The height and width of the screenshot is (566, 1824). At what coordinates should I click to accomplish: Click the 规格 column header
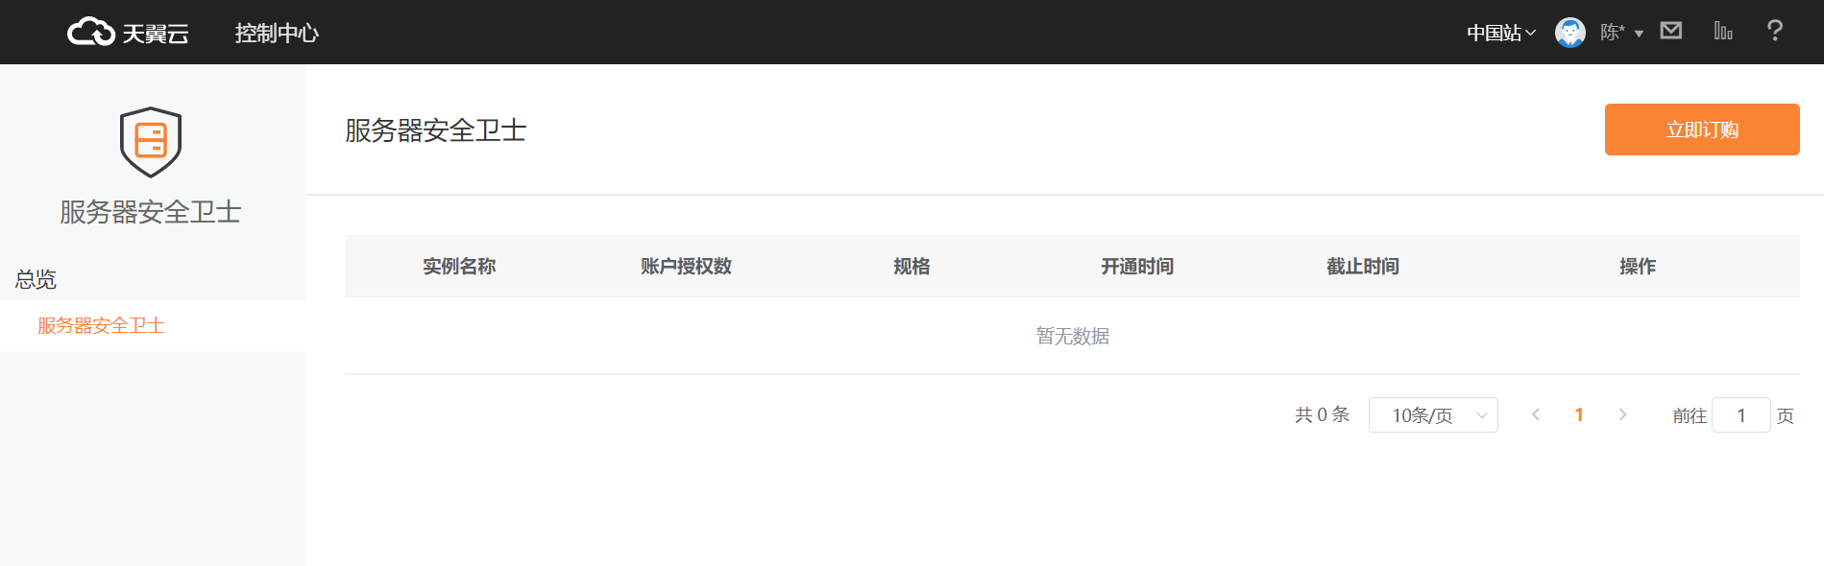coord(912,267)
